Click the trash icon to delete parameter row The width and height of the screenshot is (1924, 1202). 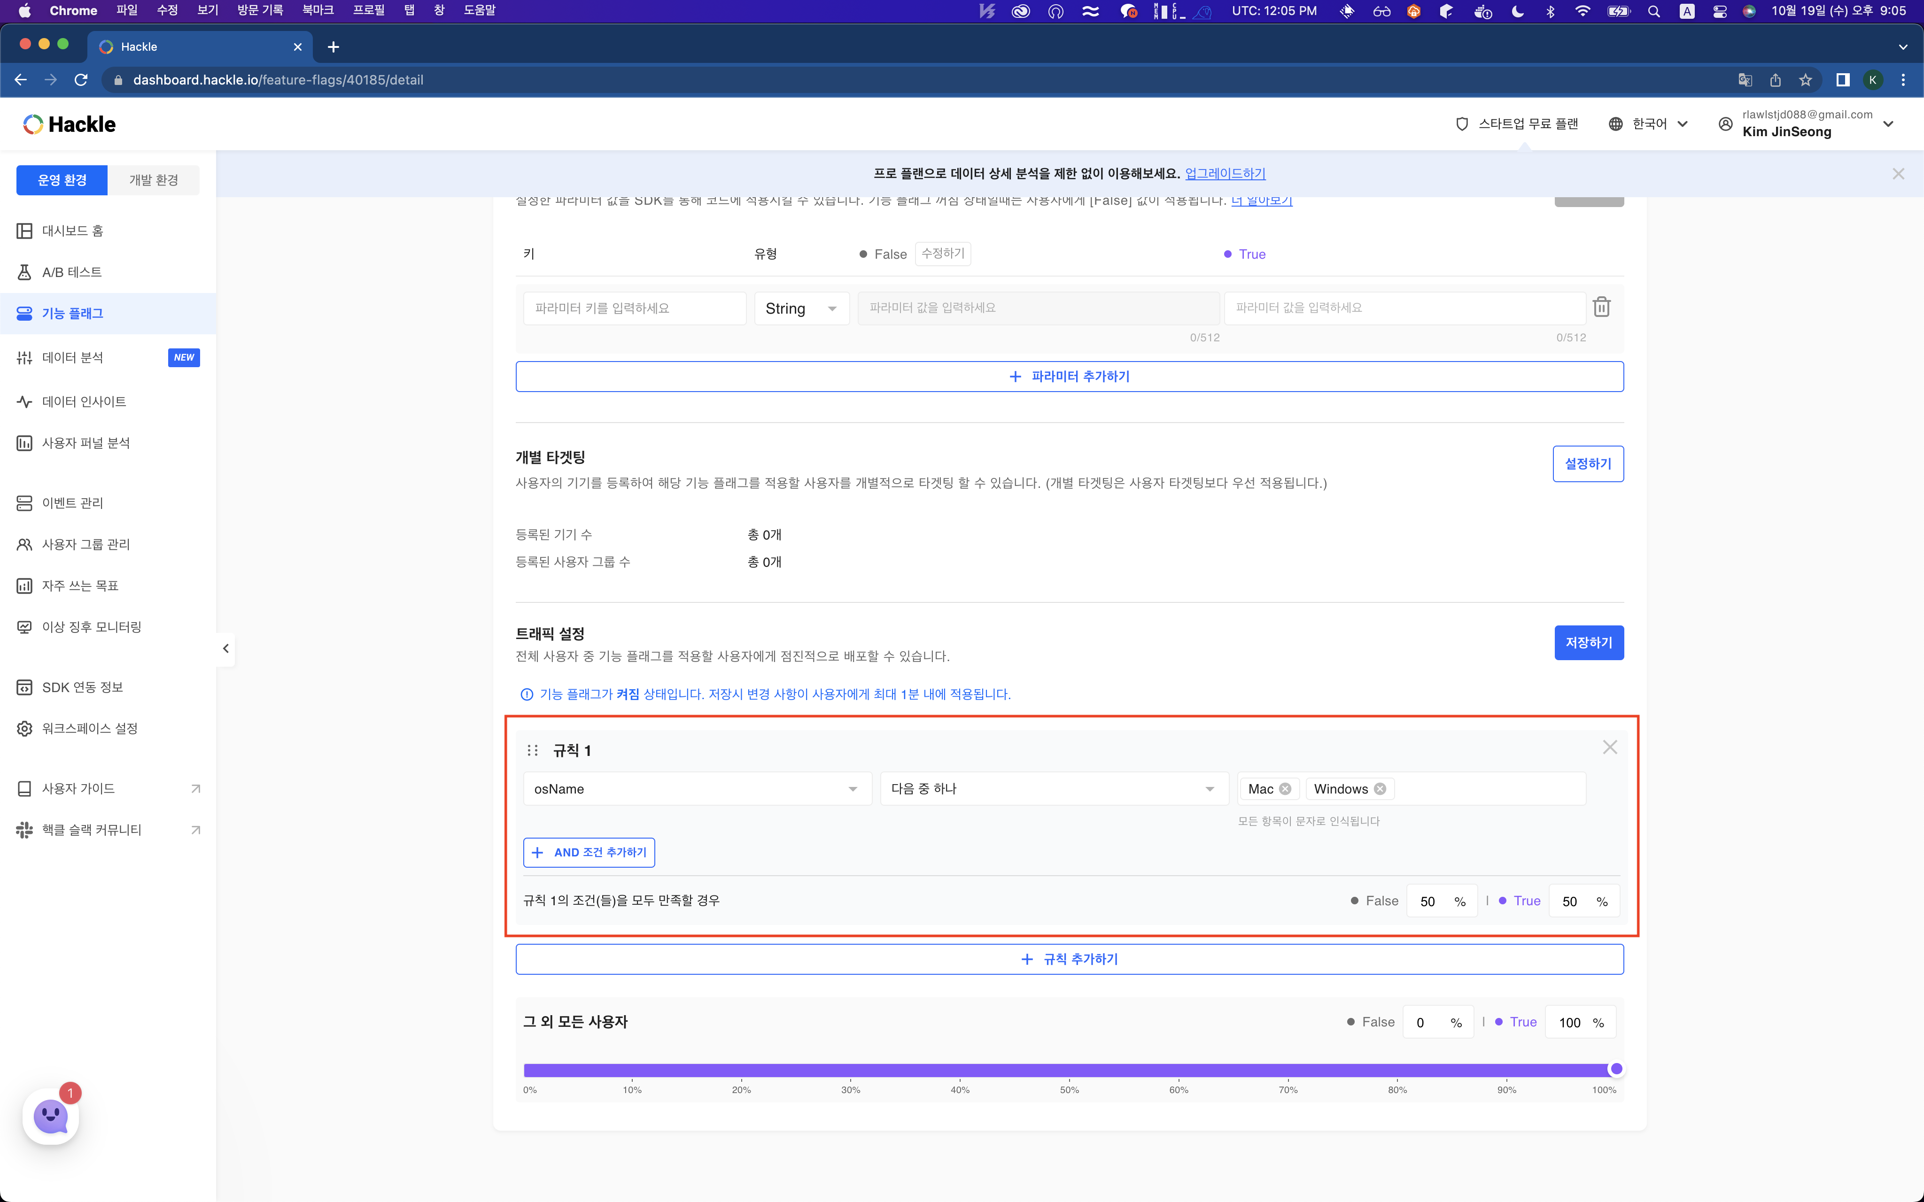(x=1601, y=307)
